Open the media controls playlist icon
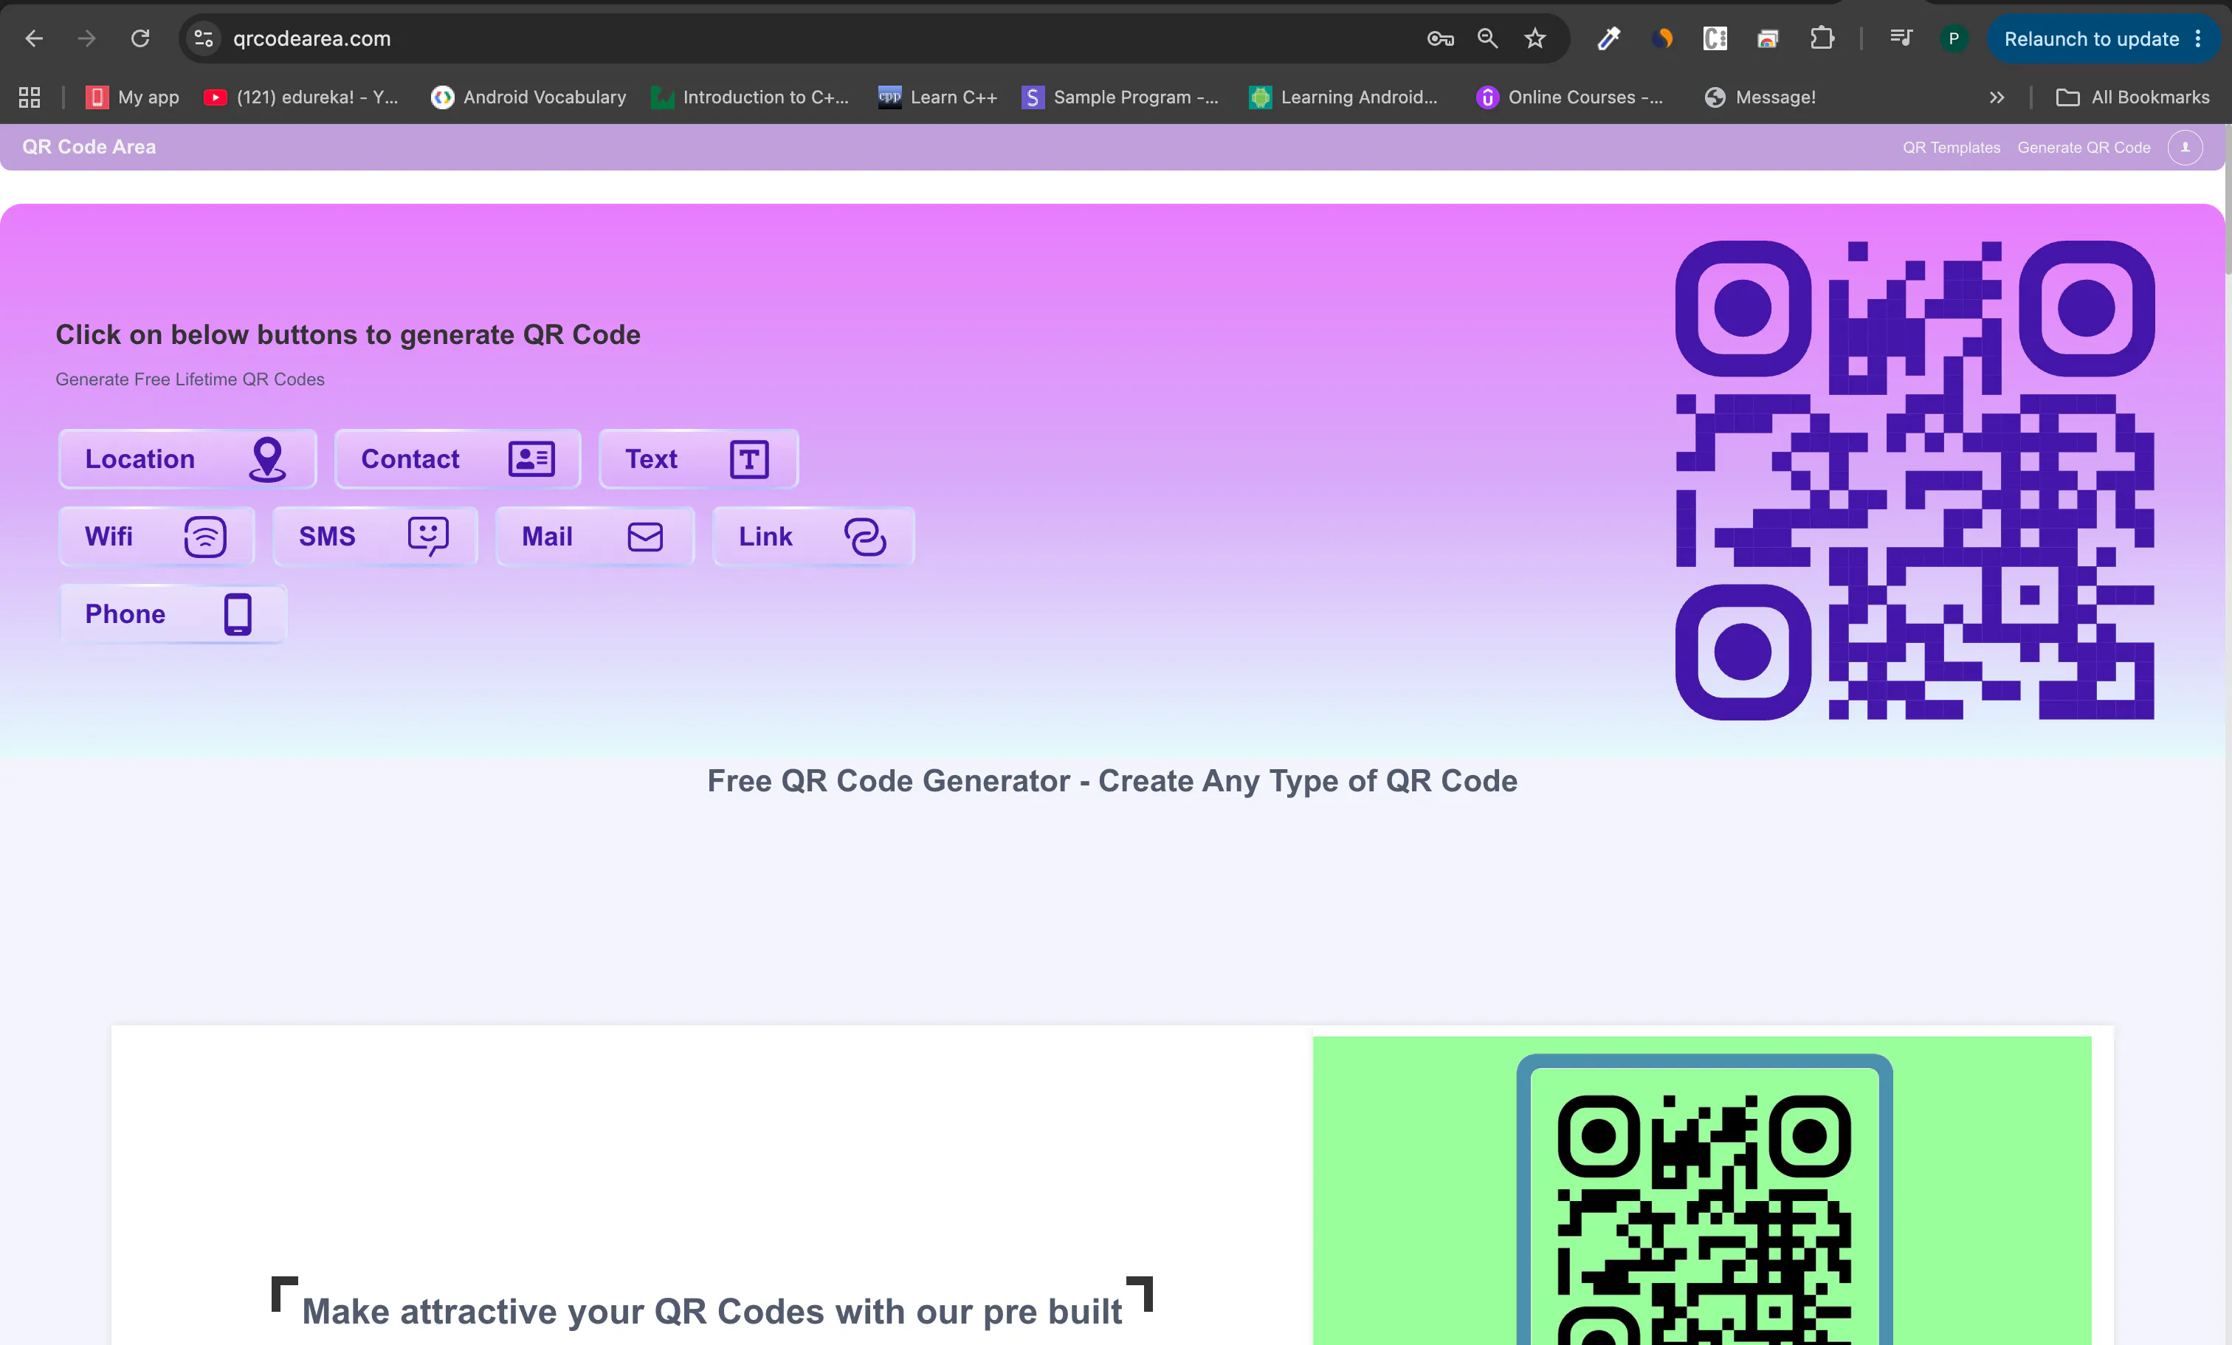This screenshot has height=1345, width=2232. click(x=1901, y=38)
